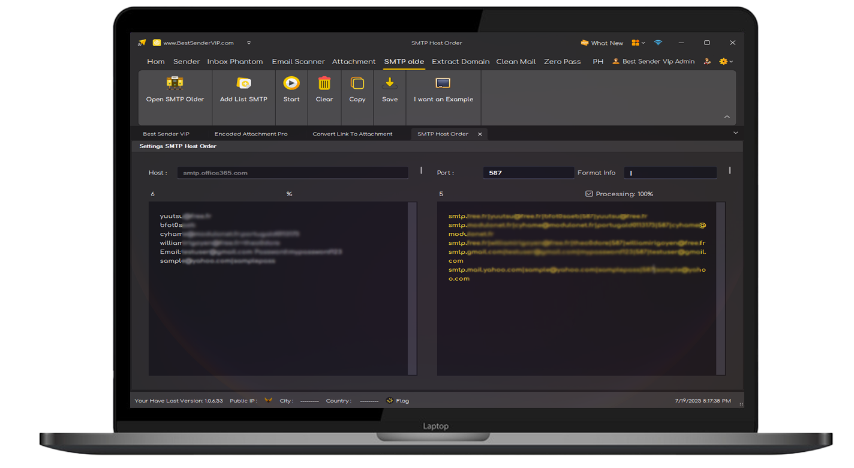Screen dimensions: 854x468
Task: Save output using the Save icon
Action: [390, 83]
